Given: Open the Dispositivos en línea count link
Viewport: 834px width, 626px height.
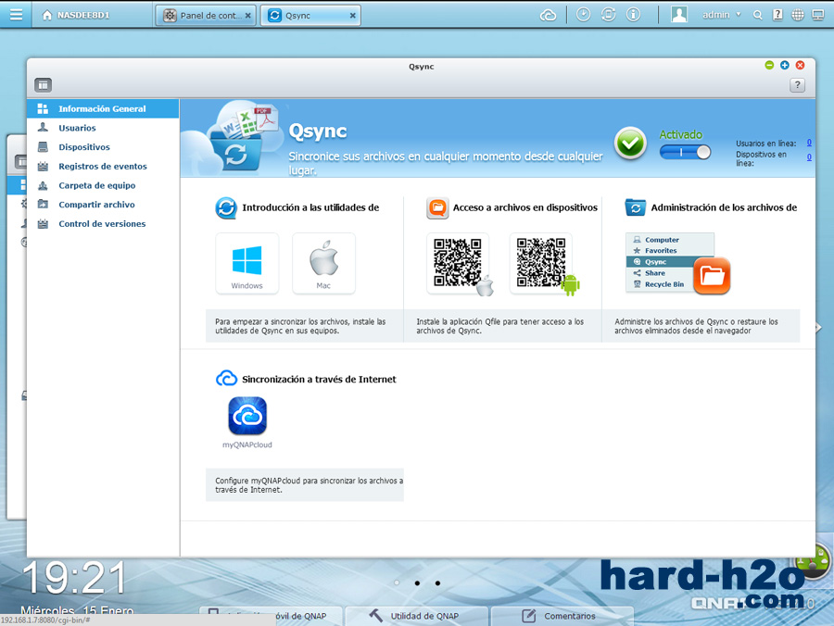Looking at the screenshot, I should (809, 157).
